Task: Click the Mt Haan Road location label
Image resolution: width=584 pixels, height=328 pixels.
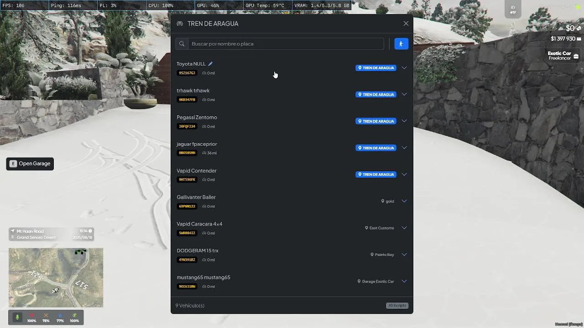Action: tap(30, 231)
